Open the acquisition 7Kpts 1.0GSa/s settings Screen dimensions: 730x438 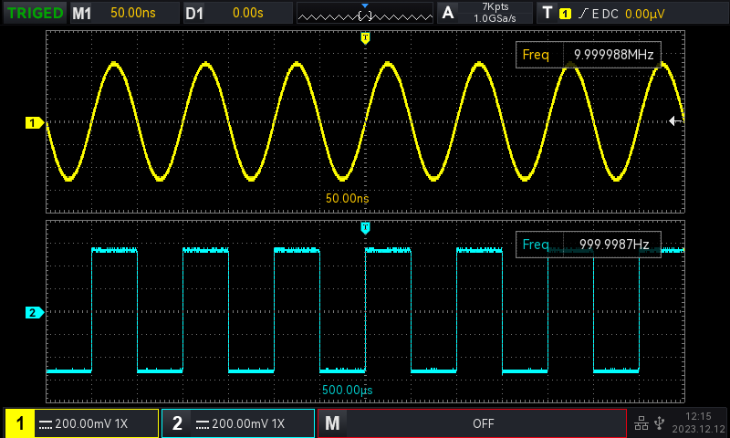484,14
